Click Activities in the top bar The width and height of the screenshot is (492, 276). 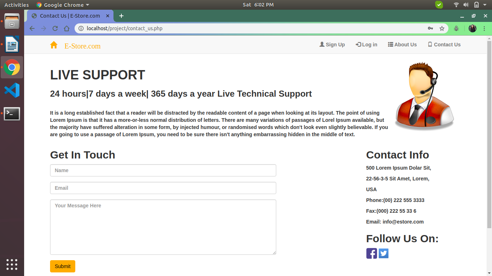coord(17,5)
